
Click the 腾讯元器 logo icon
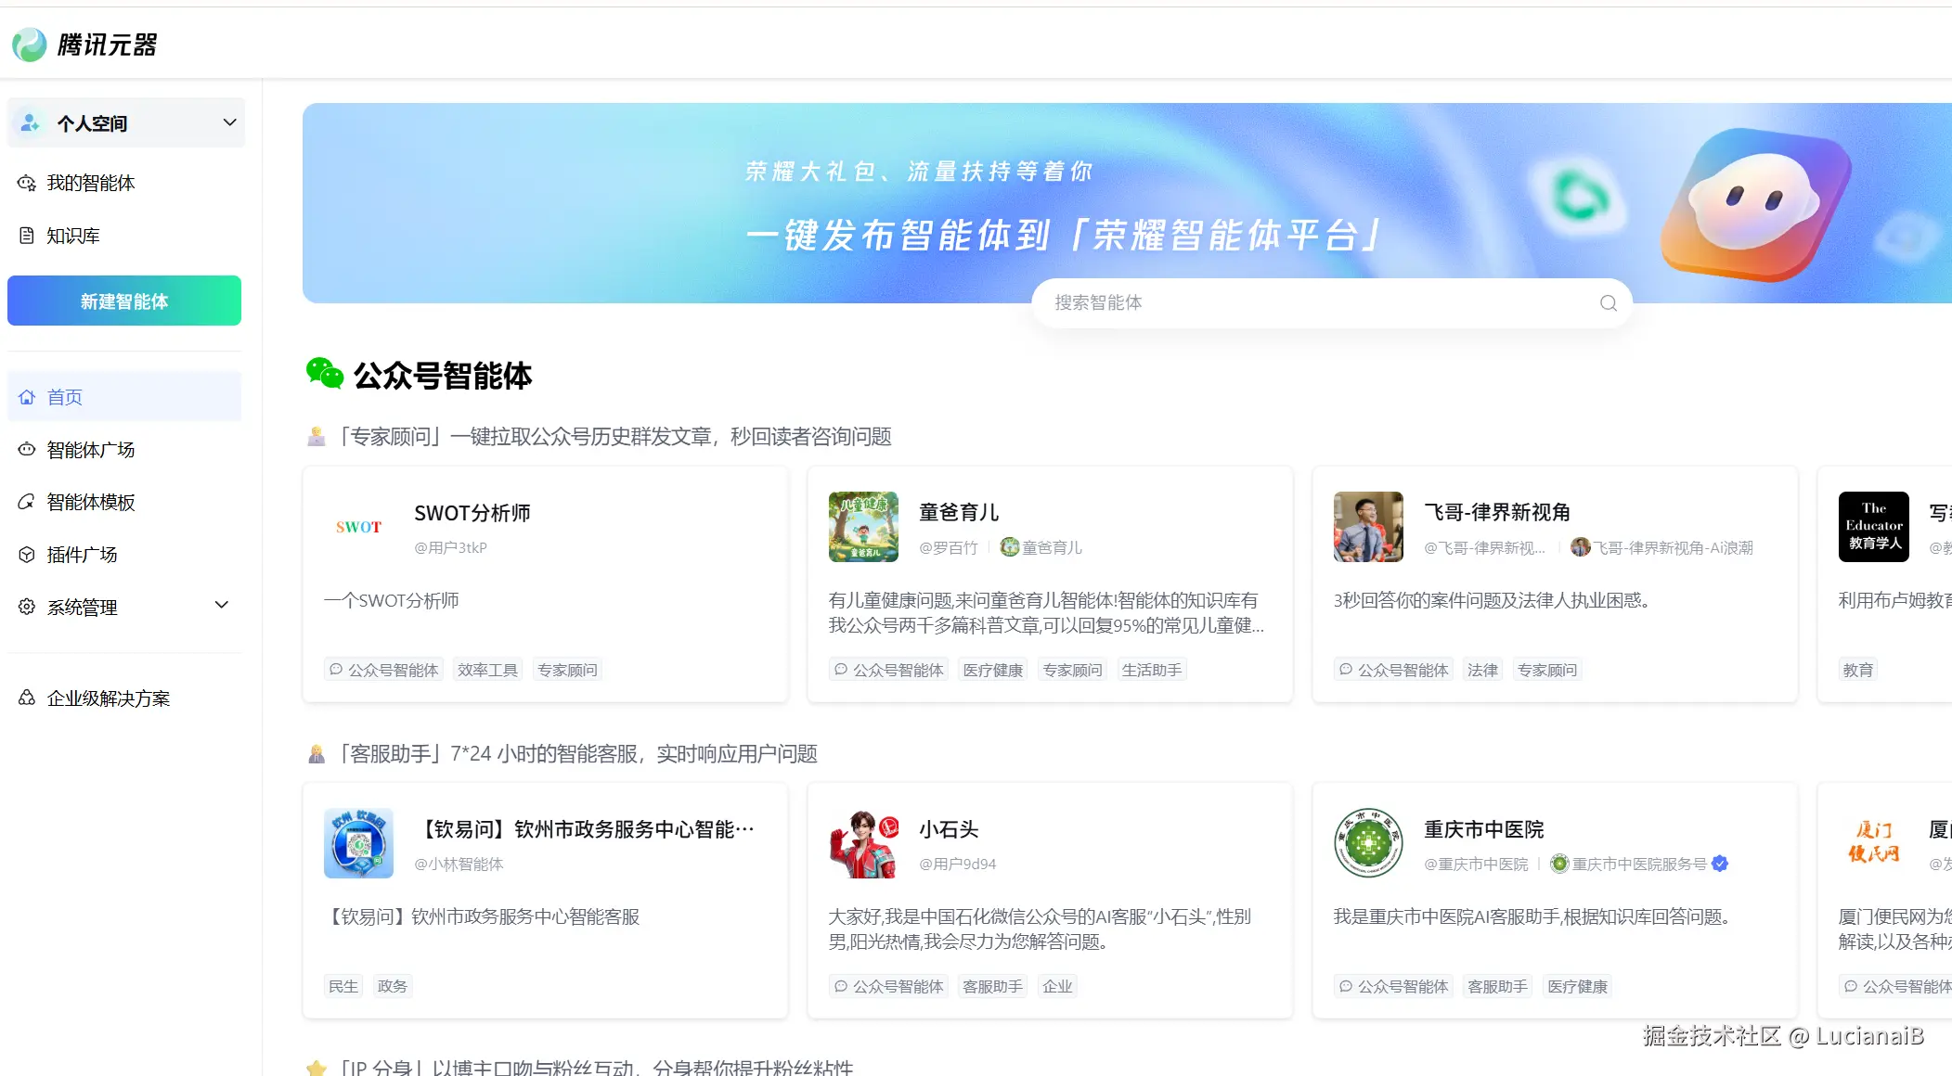[x=30, y=43]
